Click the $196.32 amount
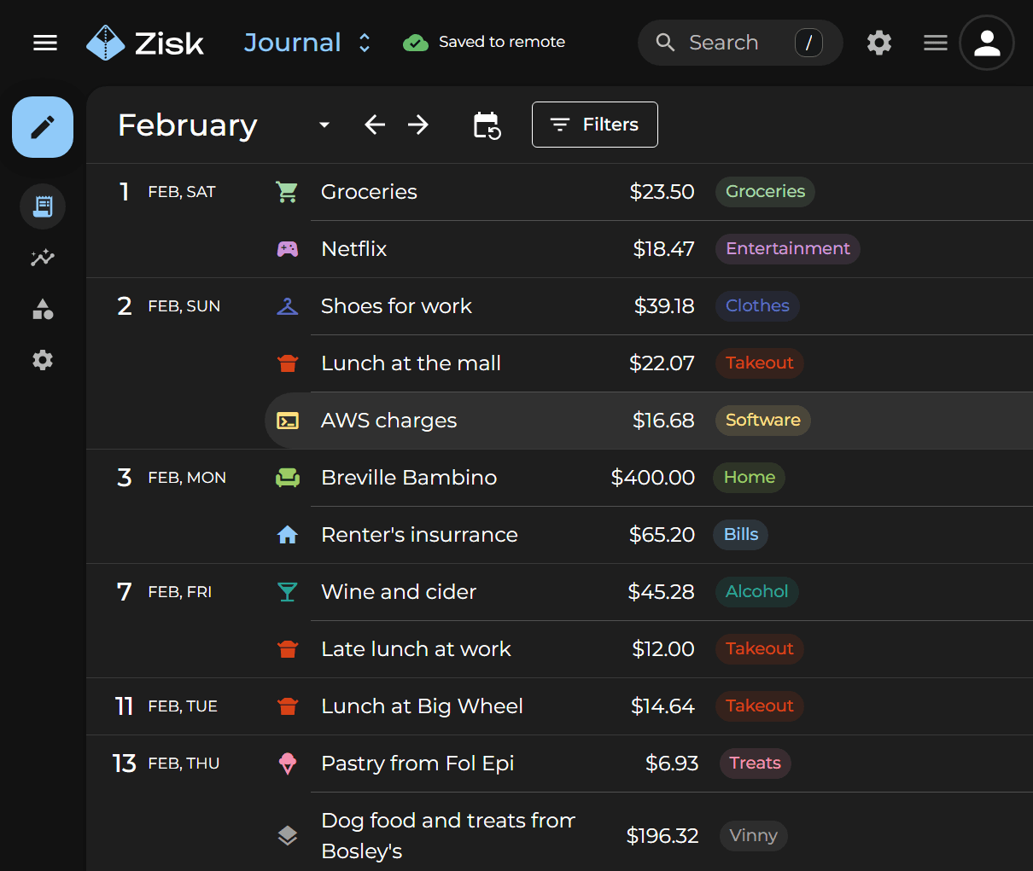 (x=662, y=836)
